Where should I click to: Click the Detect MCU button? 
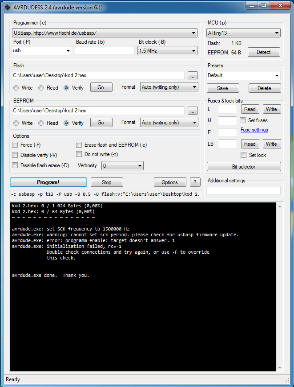264,52
